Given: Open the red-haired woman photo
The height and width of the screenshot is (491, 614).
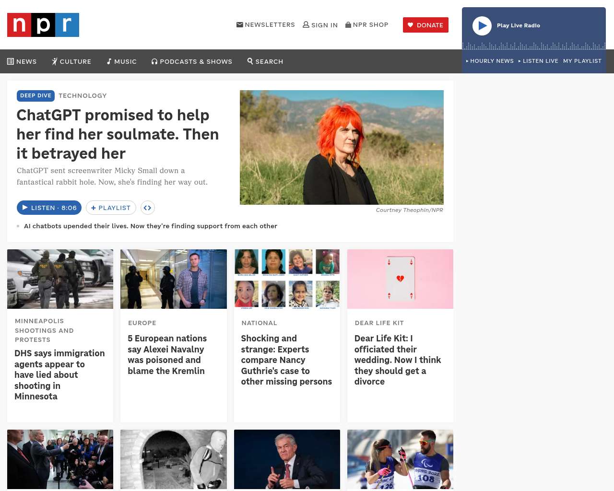Looking at the screenshot, I should tap(342, 147).
